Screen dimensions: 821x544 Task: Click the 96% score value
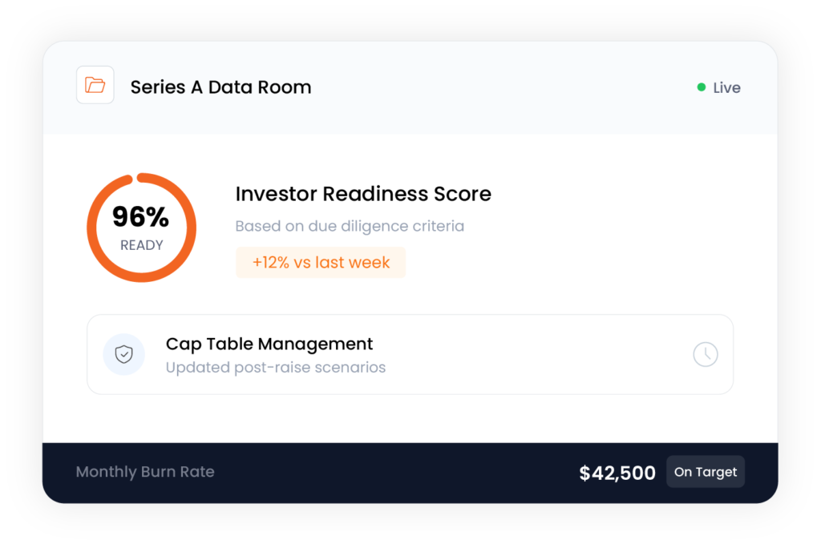point(140,217)
